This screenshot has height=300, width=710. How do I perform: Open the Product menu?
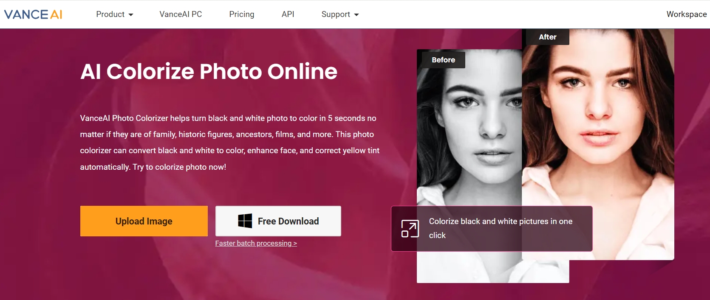click(x=110, y=14)
